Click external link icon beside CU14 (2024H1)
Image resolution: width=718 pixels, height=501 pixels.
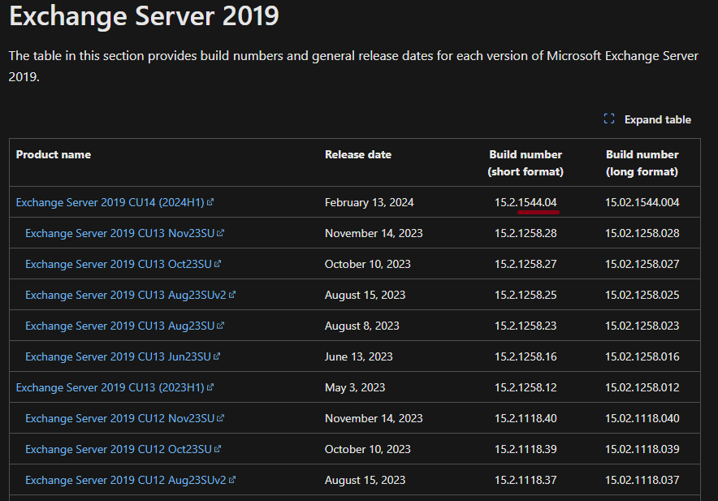click(210, 202)
